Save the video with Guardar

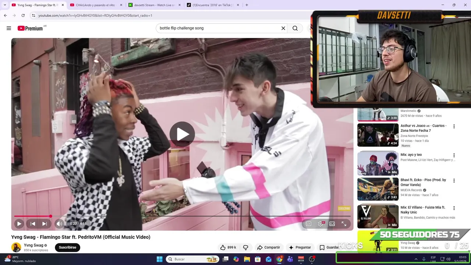pyautogui.click(x=329, y=247)
